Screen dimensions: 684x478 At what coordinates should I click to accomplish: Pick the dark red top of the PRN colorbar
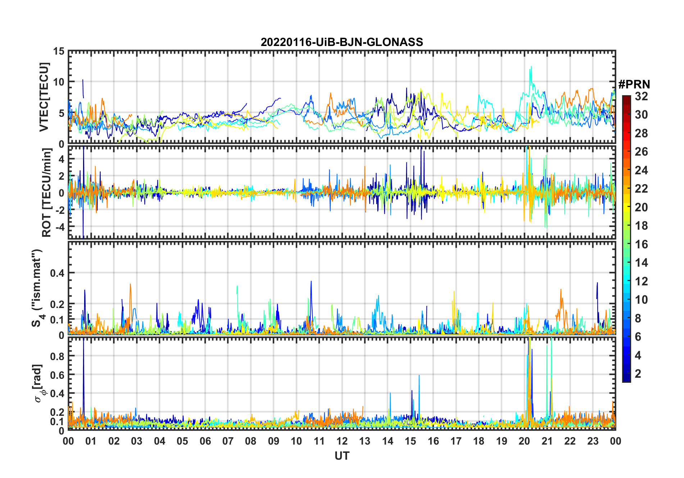(626, 97)
